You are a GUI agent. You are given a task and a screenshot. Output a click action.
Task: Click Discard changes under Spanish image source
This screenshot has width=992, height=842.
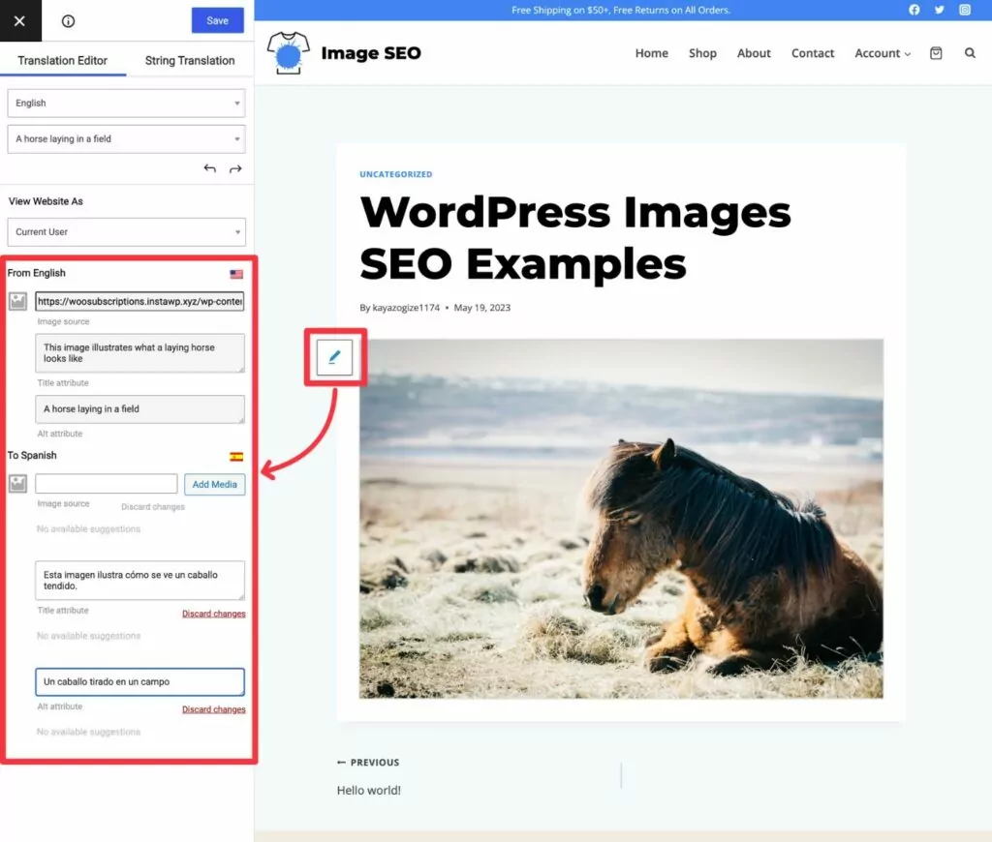coord(153,507)
